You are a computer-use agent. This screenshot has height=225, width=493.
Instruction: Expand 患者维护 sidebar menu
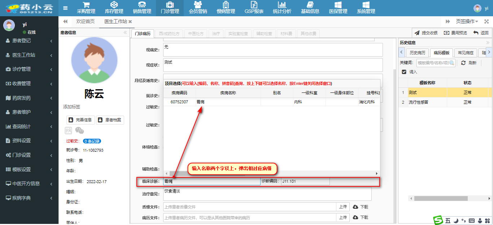click(x=29, y=112)
